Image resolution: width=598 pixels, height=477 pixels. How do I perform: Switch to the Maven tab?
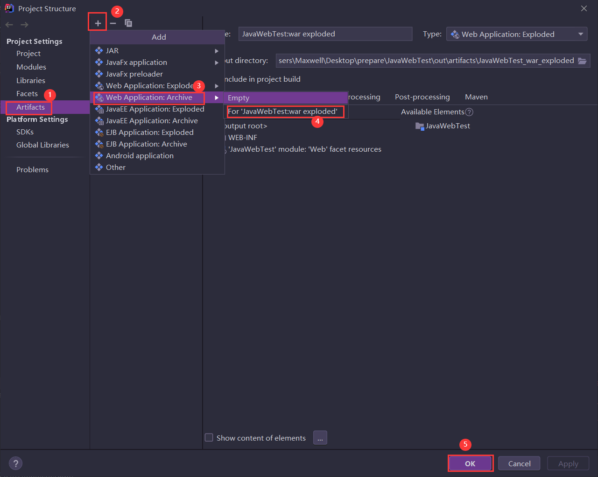coord(476,97)
